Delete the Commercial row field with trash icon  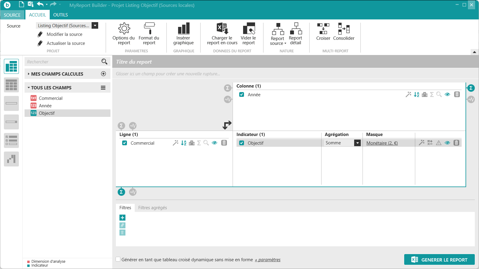[x=224, y=143]
